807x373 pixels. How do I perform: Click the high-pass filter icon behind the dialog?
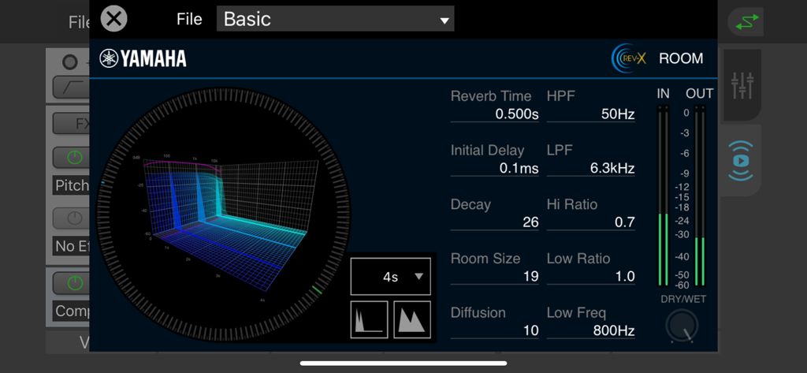71,87
